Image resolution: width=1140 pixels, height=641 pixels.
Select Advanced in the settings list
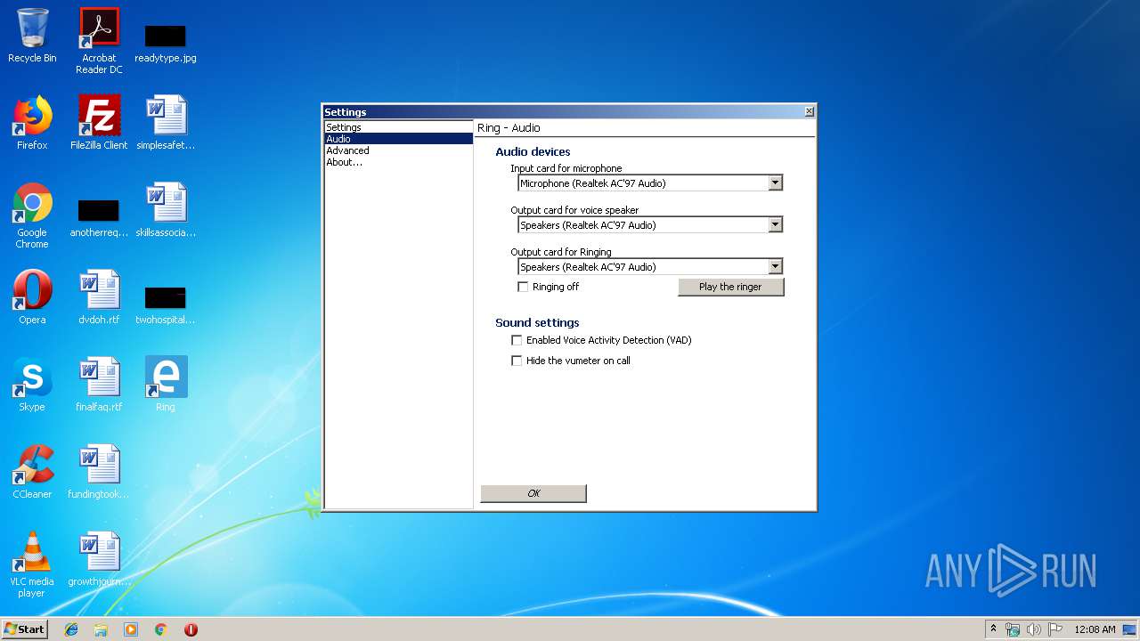(398, 150)
